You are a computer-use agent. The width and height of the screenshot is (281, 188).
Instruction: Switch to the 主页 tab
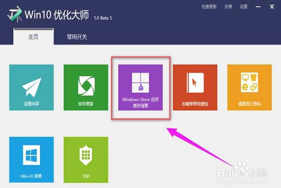(x=34, y=37)
